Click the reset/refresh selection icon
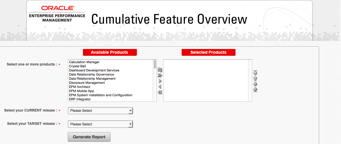This screenshot has width=341, height=144. click(x=160, y=70)
